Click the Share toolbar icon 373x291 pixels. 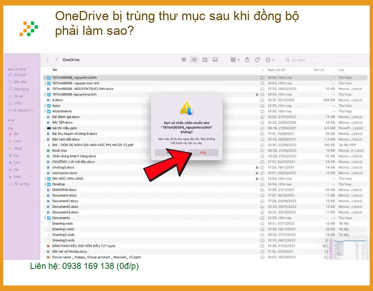click(247, 59)
